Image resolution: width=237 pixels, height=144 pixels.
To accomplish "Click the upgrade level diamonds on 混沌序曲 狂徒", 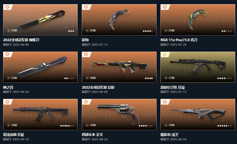I will 67,126.
